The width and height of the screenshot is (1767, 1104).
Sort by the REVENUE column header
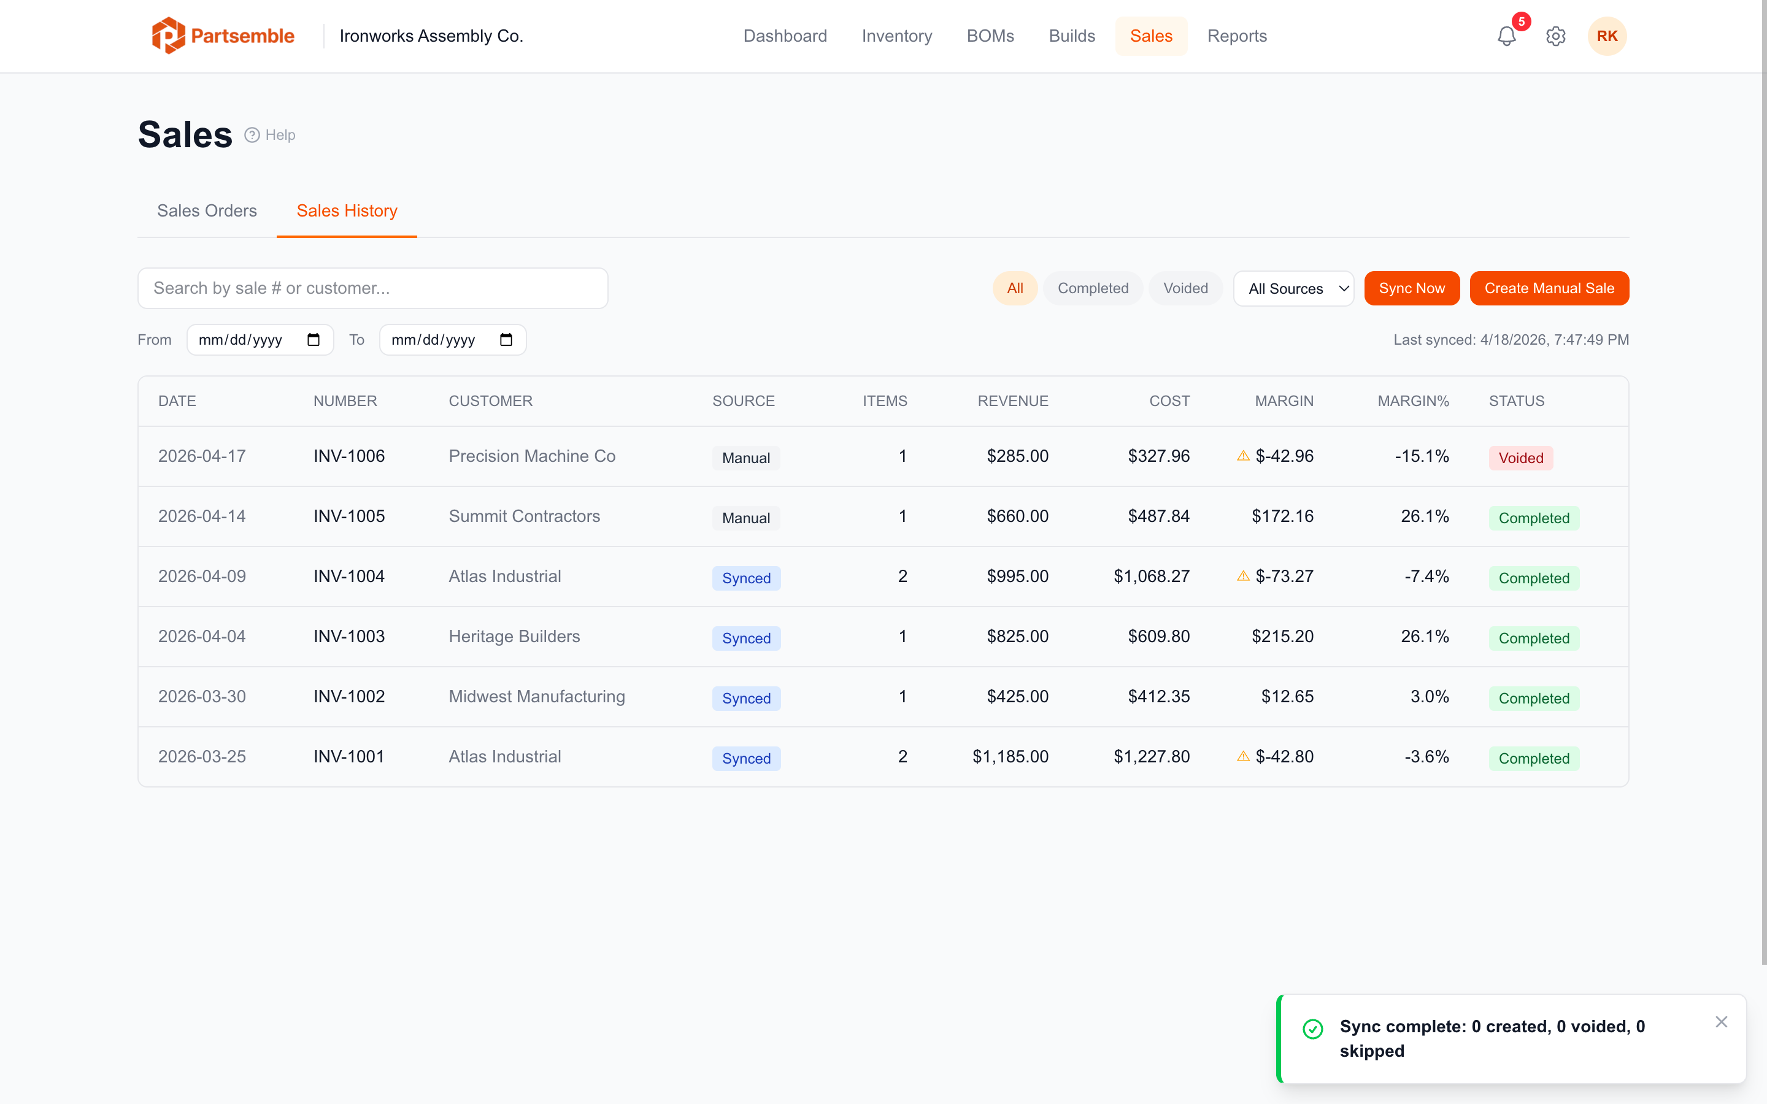pos(1013,401)
